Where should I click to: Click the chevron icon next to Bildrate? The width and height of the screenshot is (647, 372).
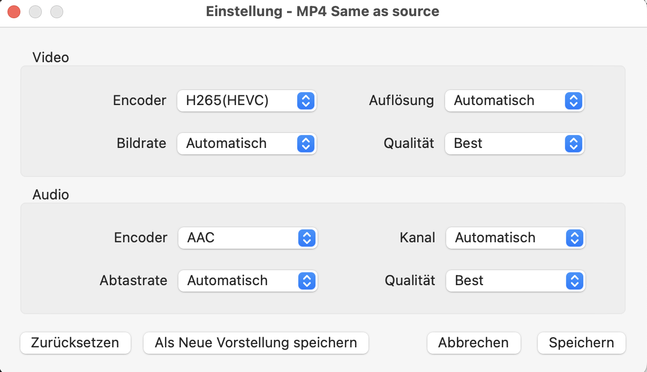coord(305,144)
